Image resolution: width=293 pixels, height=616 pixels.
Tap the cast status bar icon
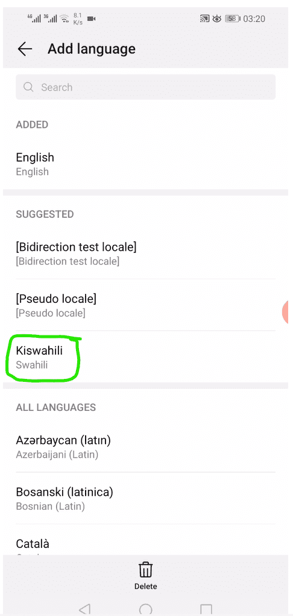pos(204,19)
